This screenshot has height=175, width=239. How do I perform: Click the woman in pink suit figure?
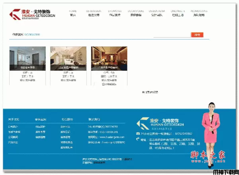[x=211, y=135]
